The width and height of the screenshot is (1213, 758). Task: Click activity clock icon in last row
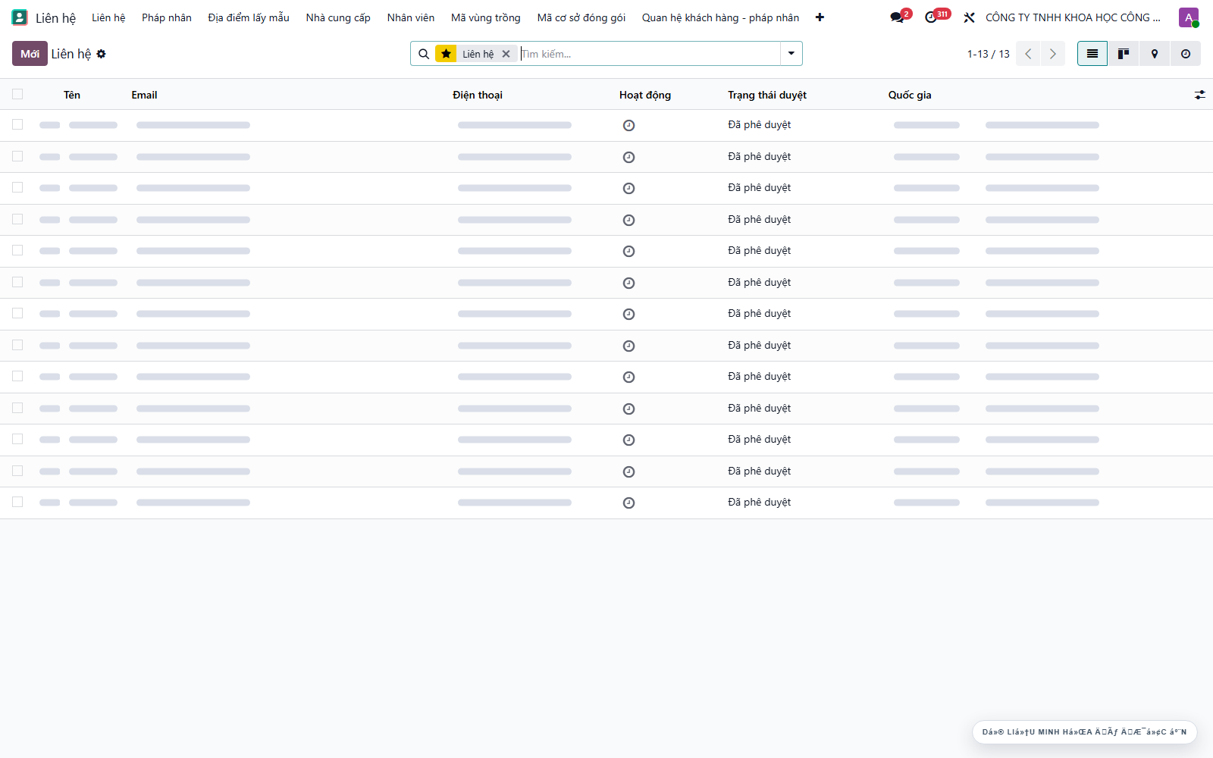pyautogui.click(x=628, y=503)
